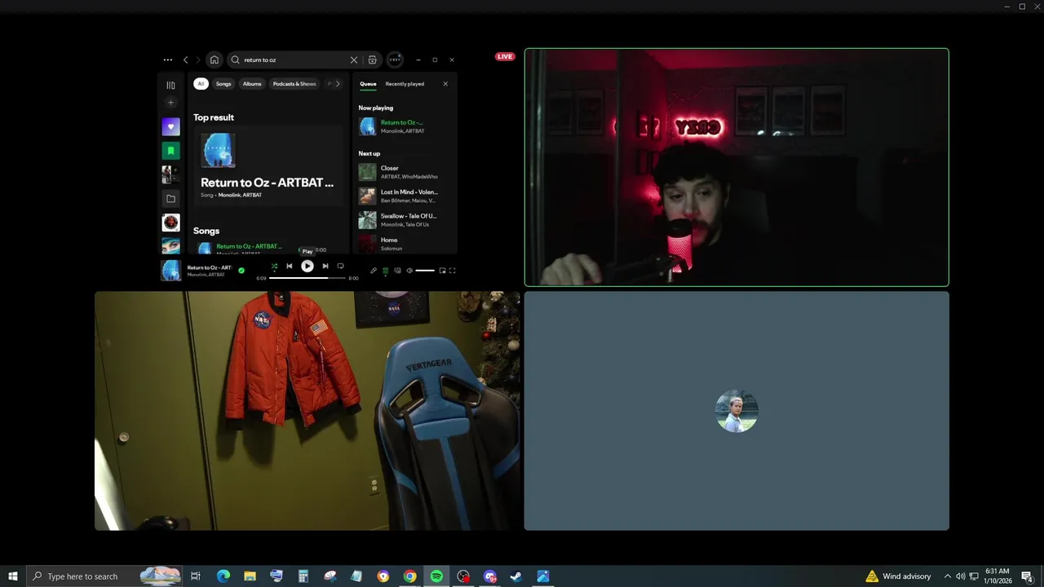Filter search results by Songs

pyautogui.click(x=223, y=84)
